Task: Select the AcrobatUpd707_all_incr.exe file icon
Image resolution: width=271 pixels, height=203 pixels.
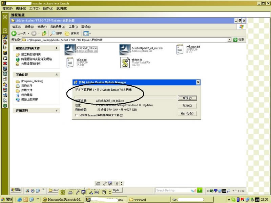Action: click(125, 49)
